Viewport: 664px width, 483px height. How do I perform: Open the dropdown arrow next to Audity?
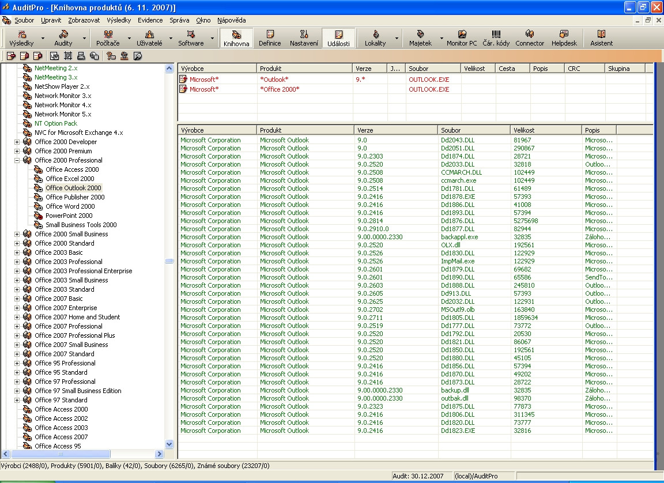pyautogui.click(x=84, y=38)
